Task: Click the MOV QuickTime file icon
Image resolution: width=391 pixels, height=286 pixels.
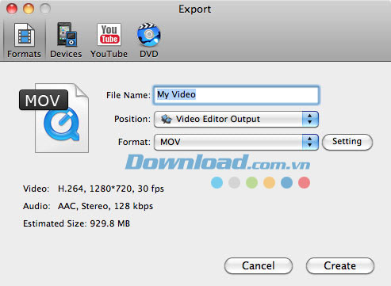Action: pyautogui.click(x=54, y=118)
